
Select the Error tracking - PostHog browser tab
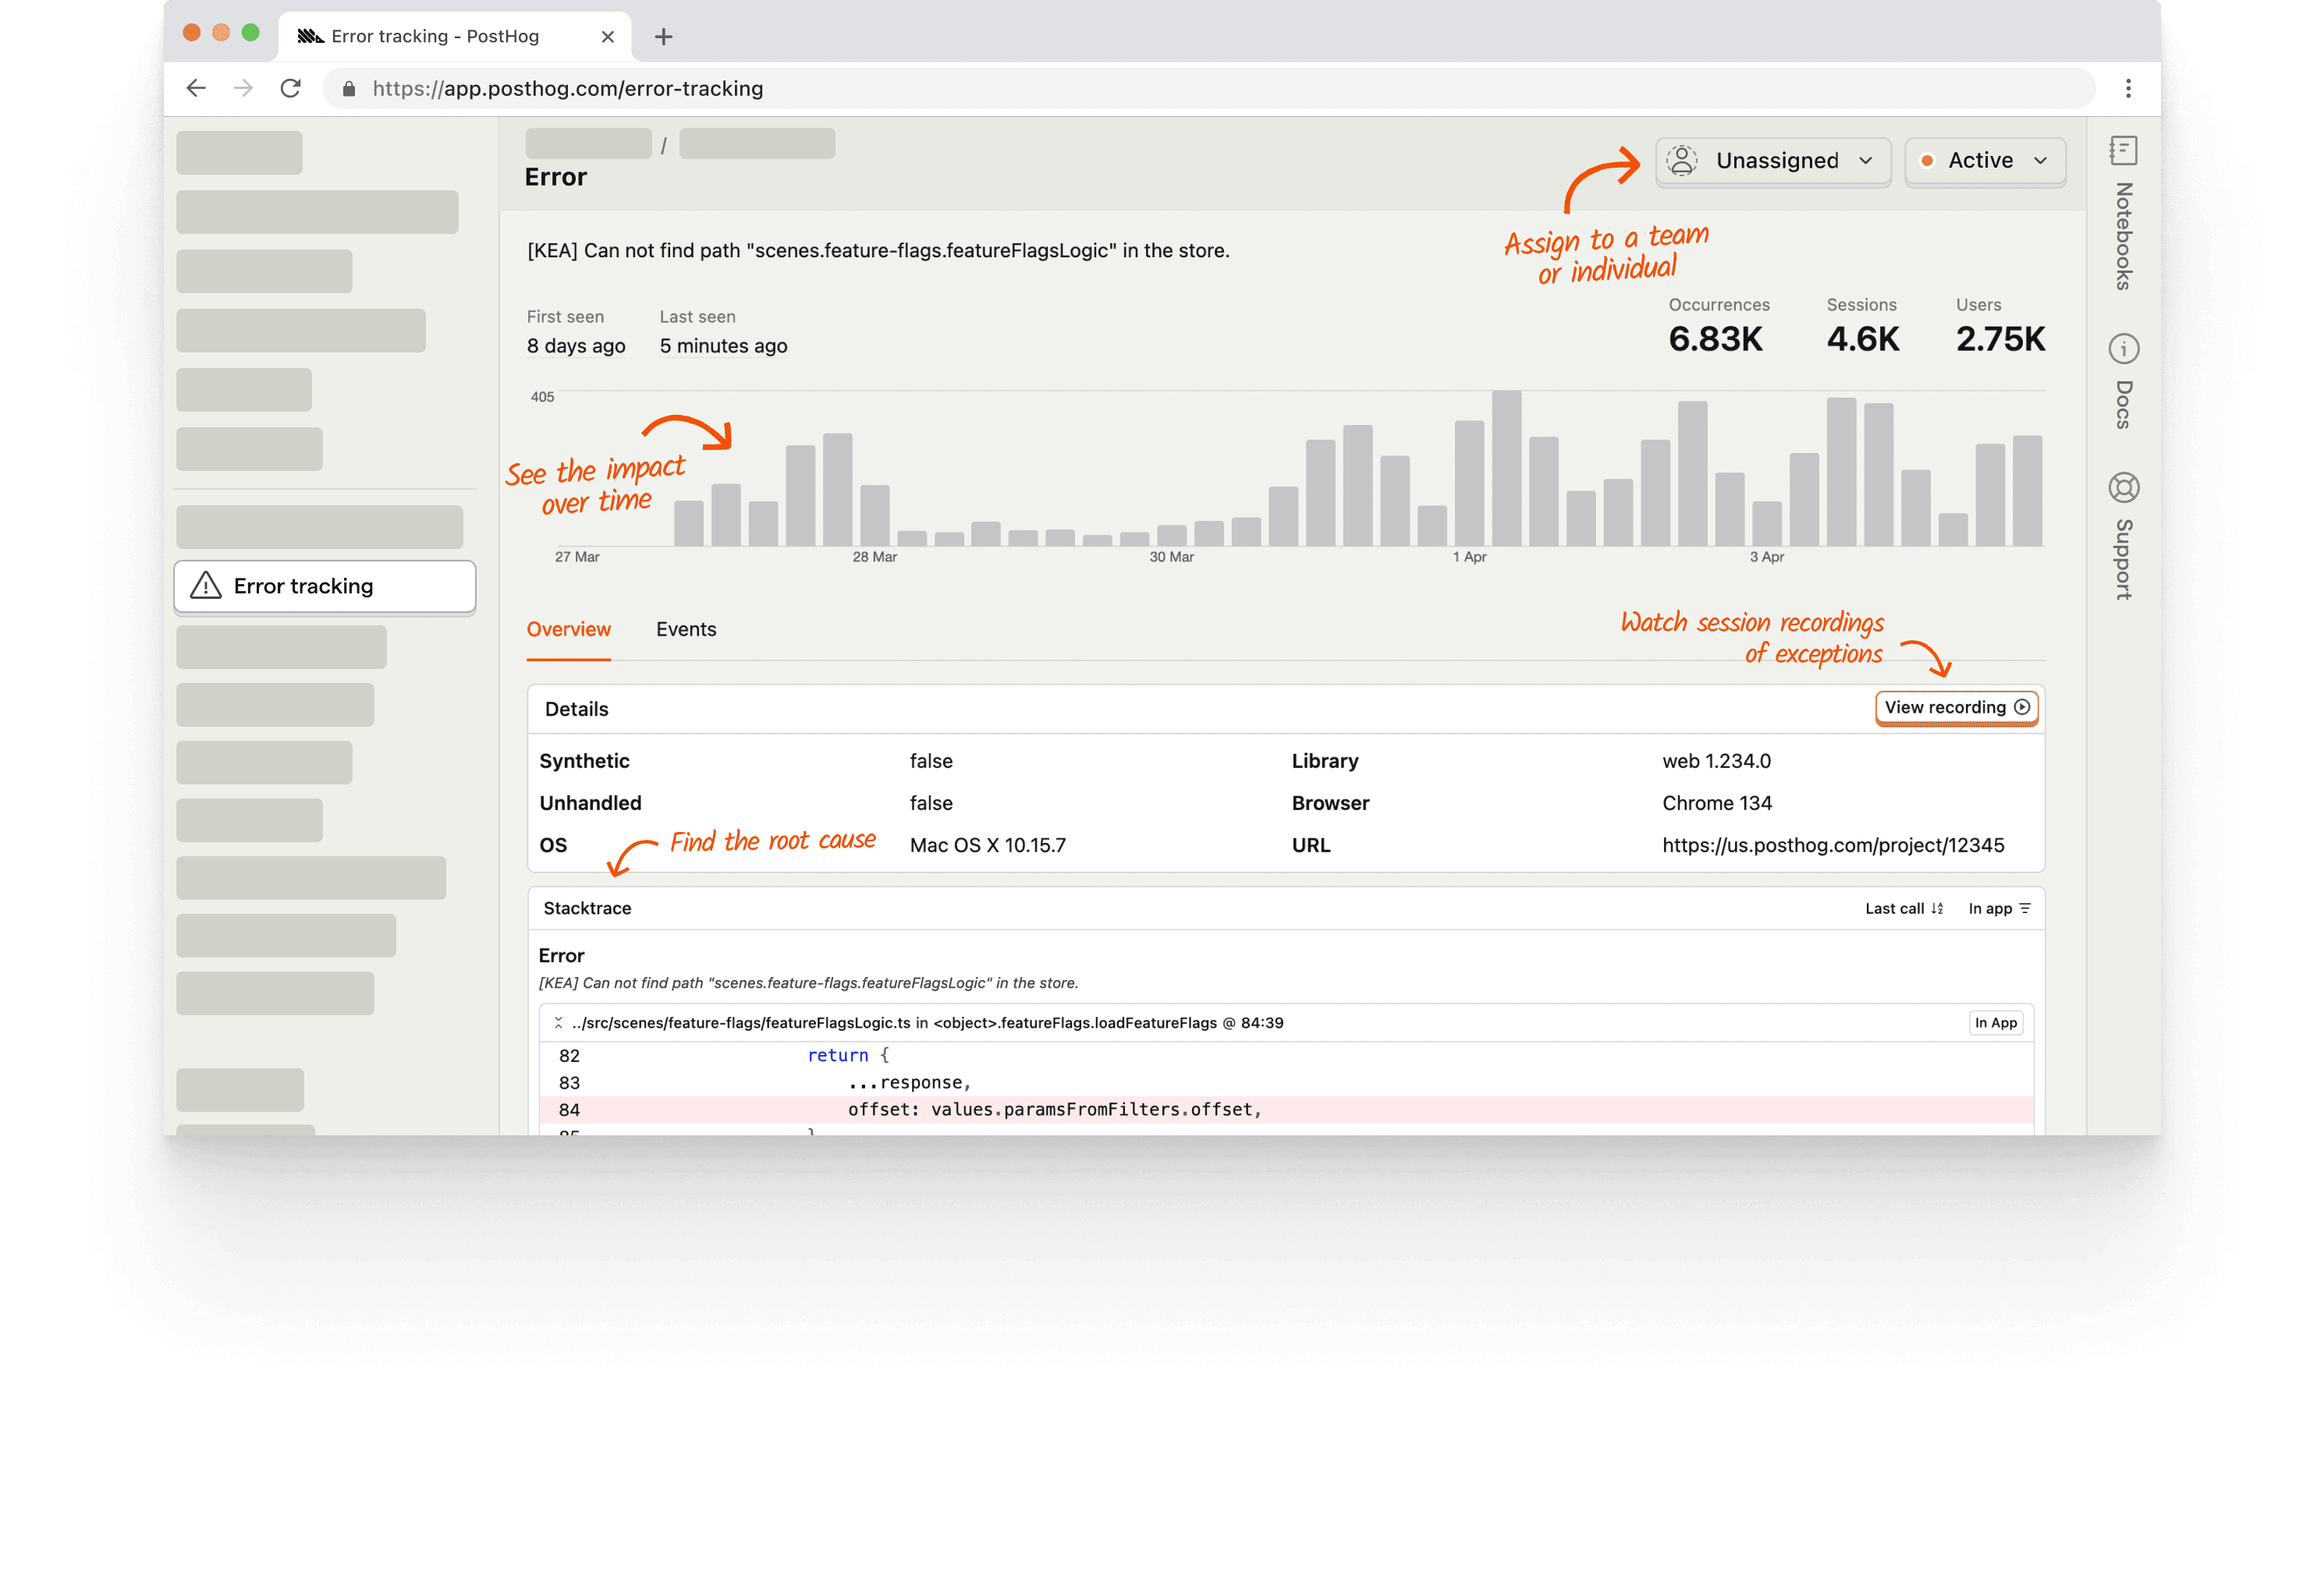coord(455,37)
